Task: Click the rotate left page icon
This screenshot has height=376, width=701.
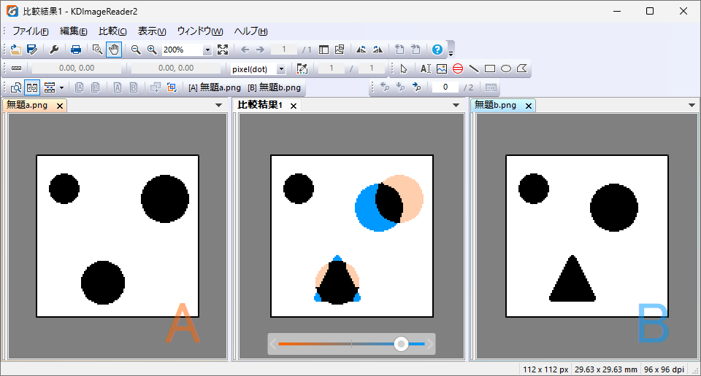Action: (x=399, y=50)
